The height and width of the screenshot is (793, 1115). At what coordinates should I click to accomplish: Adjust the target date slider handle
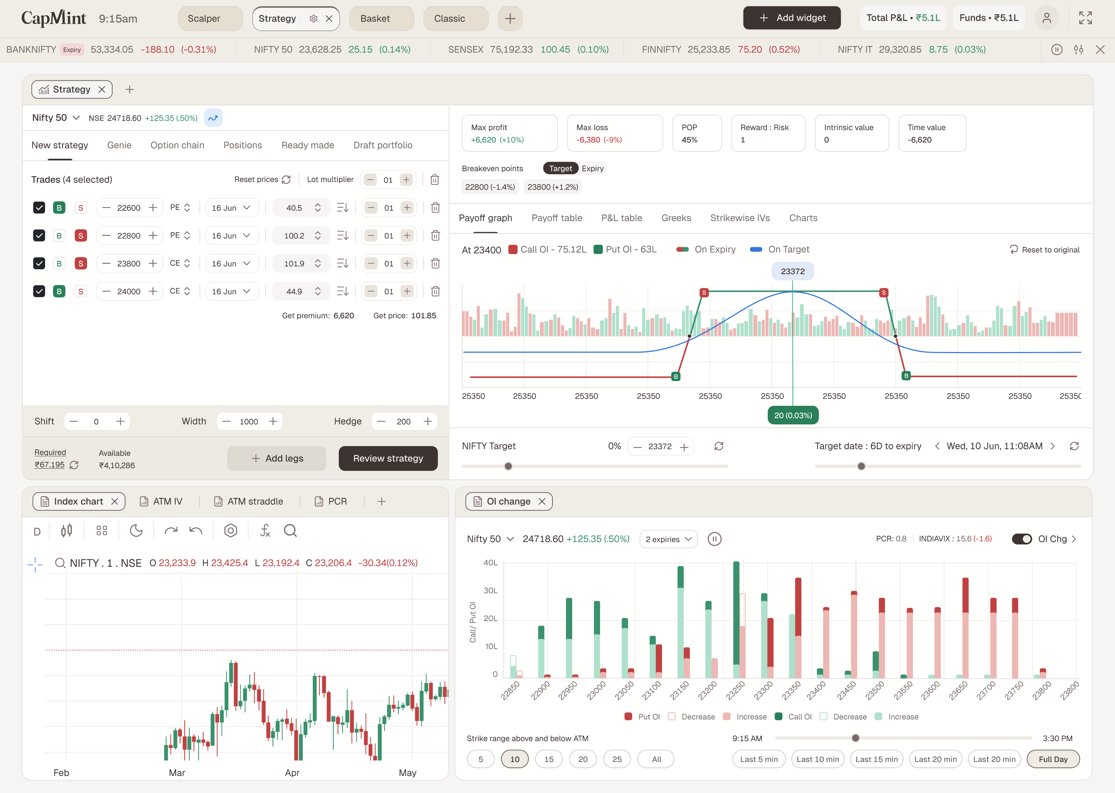click(861, 466)
